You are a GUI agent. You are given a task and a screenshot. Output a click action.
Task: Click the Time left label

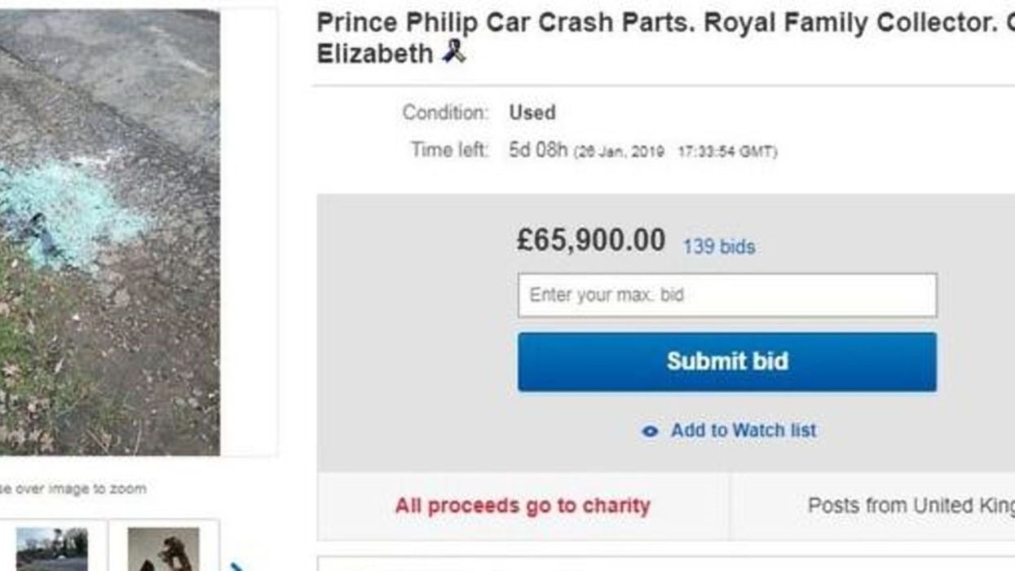(450, 151)
